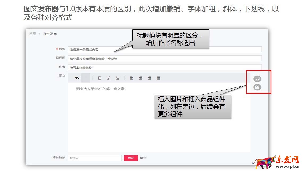Image resolution: width=302 pixels, height=172 pixels.
Task: Open the insert image component
Action: [257, 78]
